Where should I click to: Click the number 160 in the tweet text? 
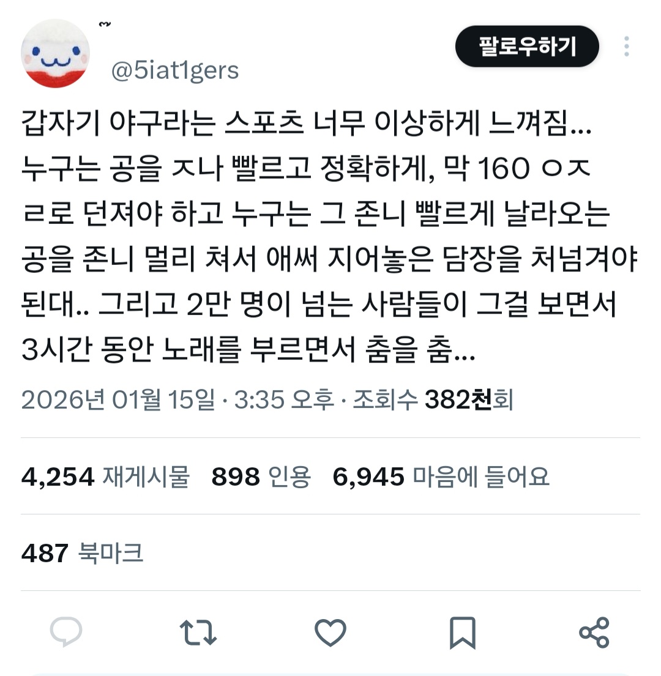(504, 168)
